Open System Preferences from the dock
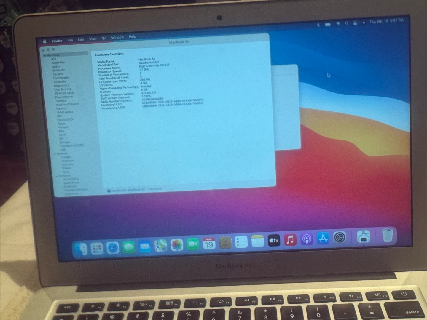 (x=340, y=237)
